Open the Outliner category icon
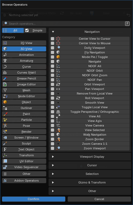The height and width of the screenshot is (205, 133). 5,108
